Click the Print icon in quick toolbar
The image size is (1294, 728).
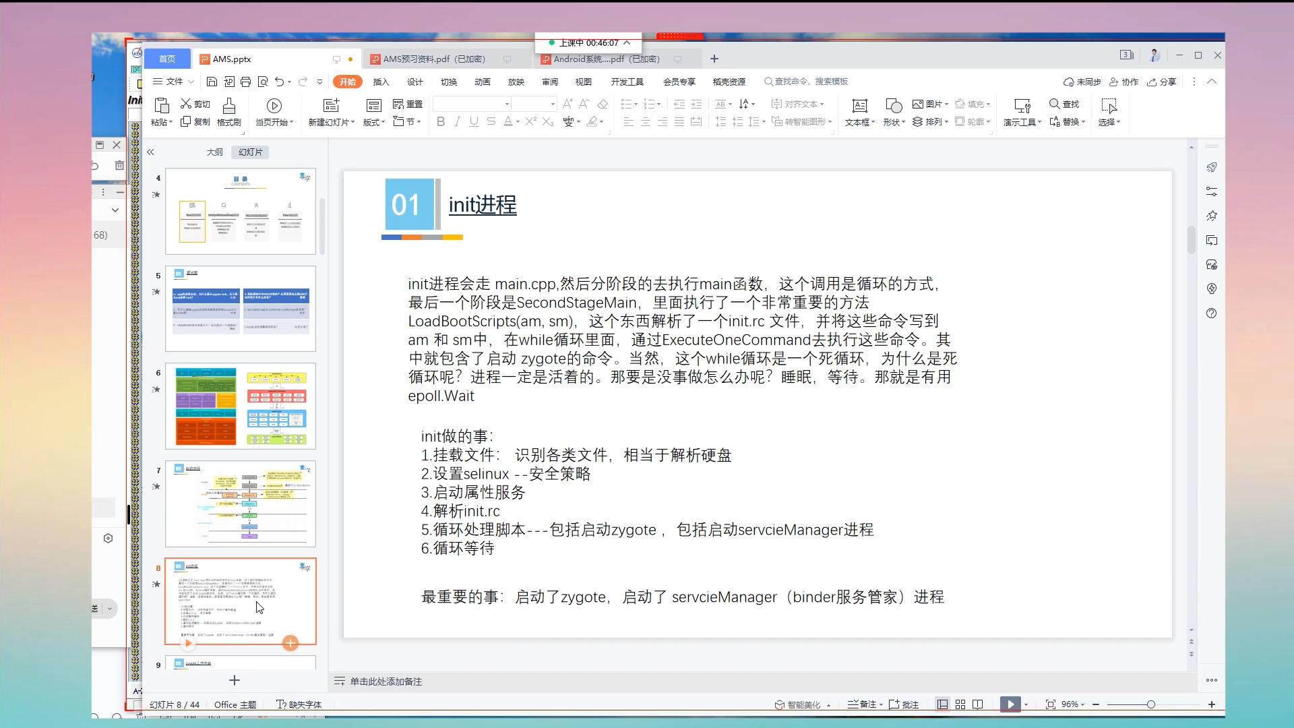(245, 82)
